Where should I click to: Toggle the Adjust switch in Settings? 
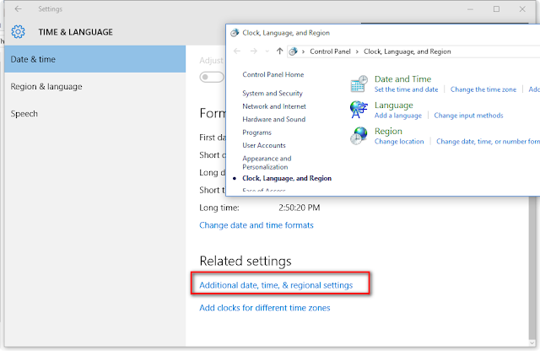coord(212,78)
